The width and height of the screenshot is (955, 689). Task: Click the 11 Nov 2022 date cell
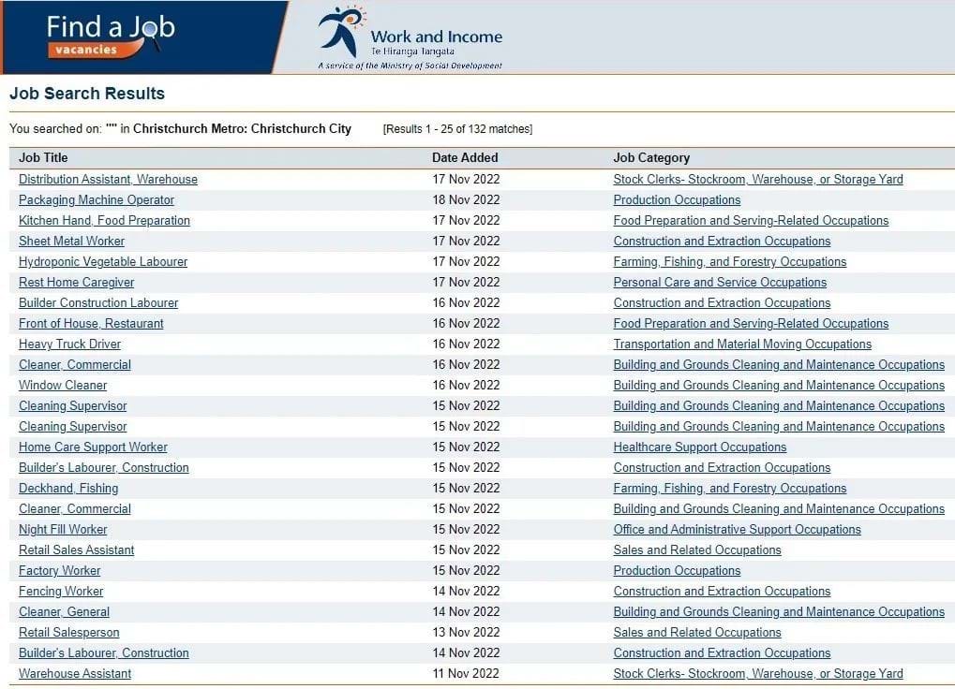(466, 674)
